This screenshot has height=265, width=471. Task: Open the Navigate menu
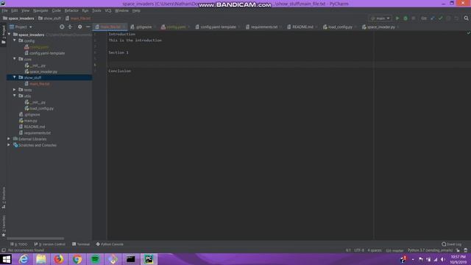(x=40, y=10)
